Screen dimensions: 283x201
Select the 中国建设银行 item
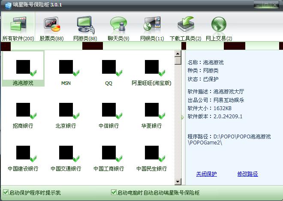(23, 159)
